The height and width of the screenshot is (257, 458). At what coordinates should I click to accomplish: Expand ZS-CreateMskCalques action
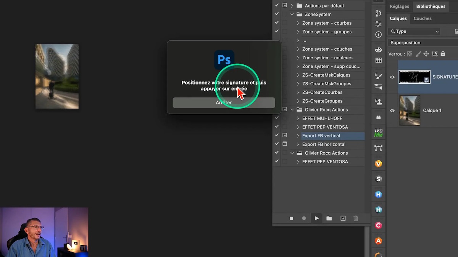(x=298, y=75)
